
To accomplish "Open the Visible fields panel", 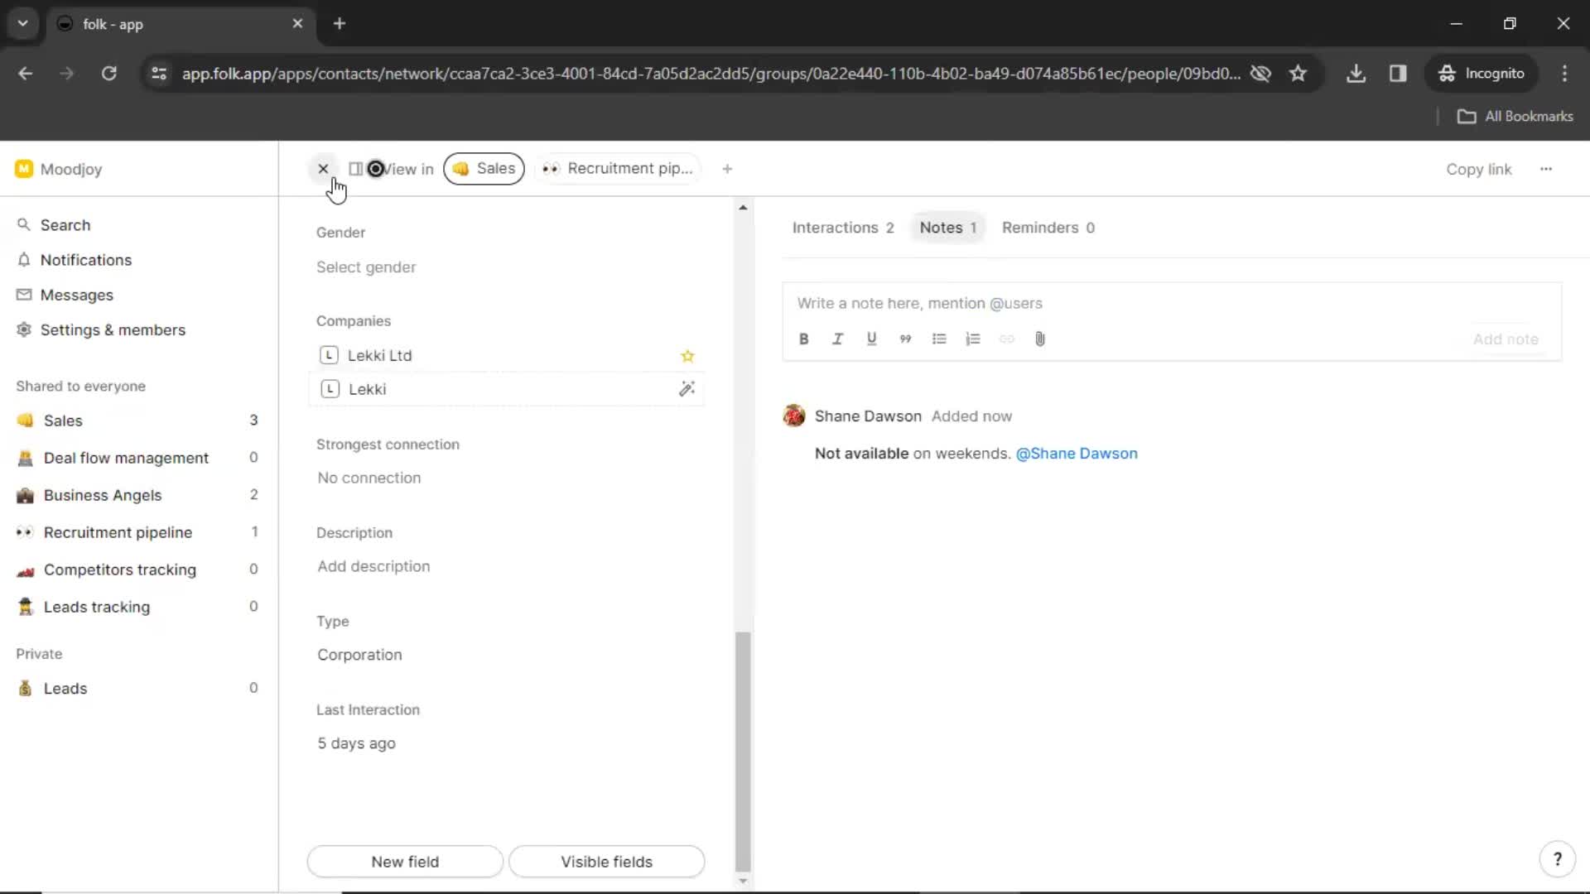I will click(606, 861).
